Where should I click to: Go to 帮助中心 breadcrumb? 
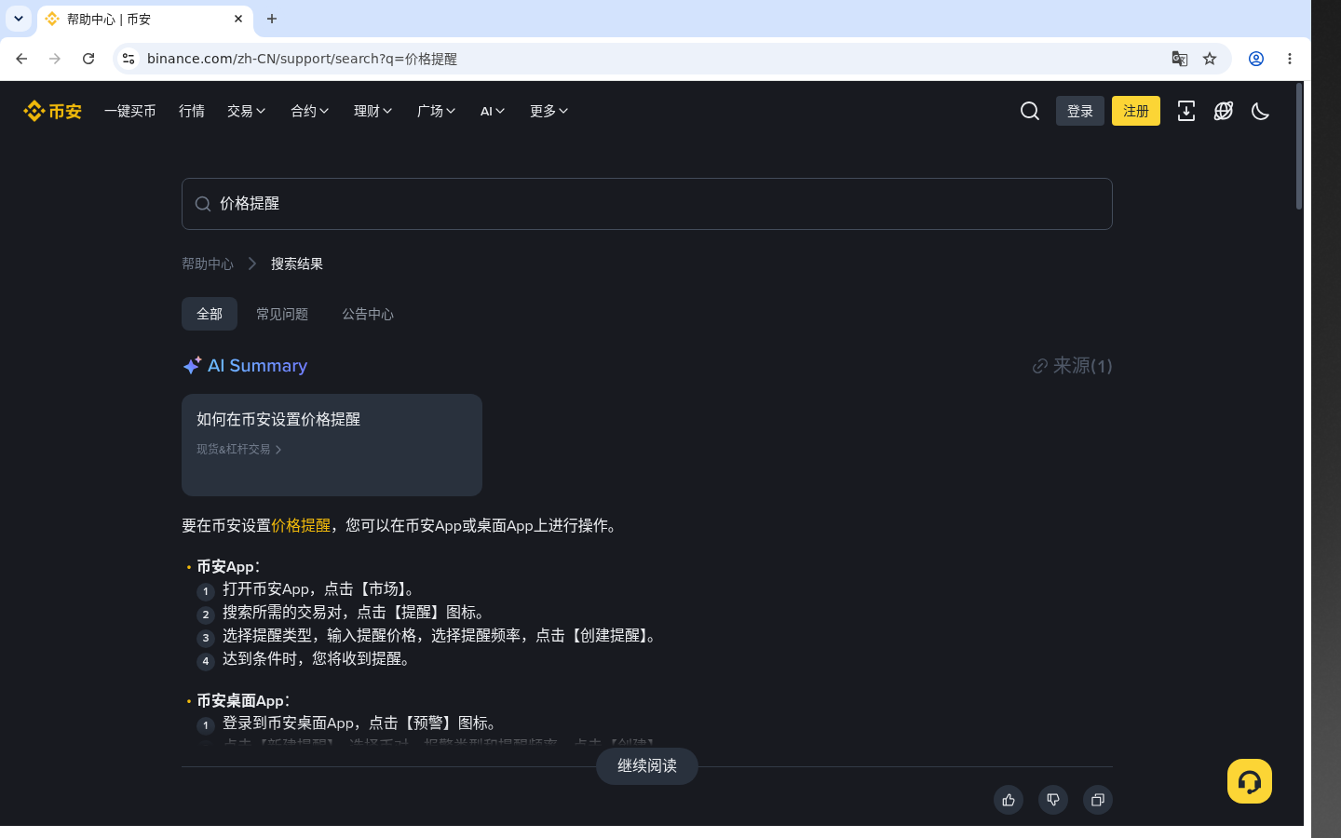(x=208, y=264)
